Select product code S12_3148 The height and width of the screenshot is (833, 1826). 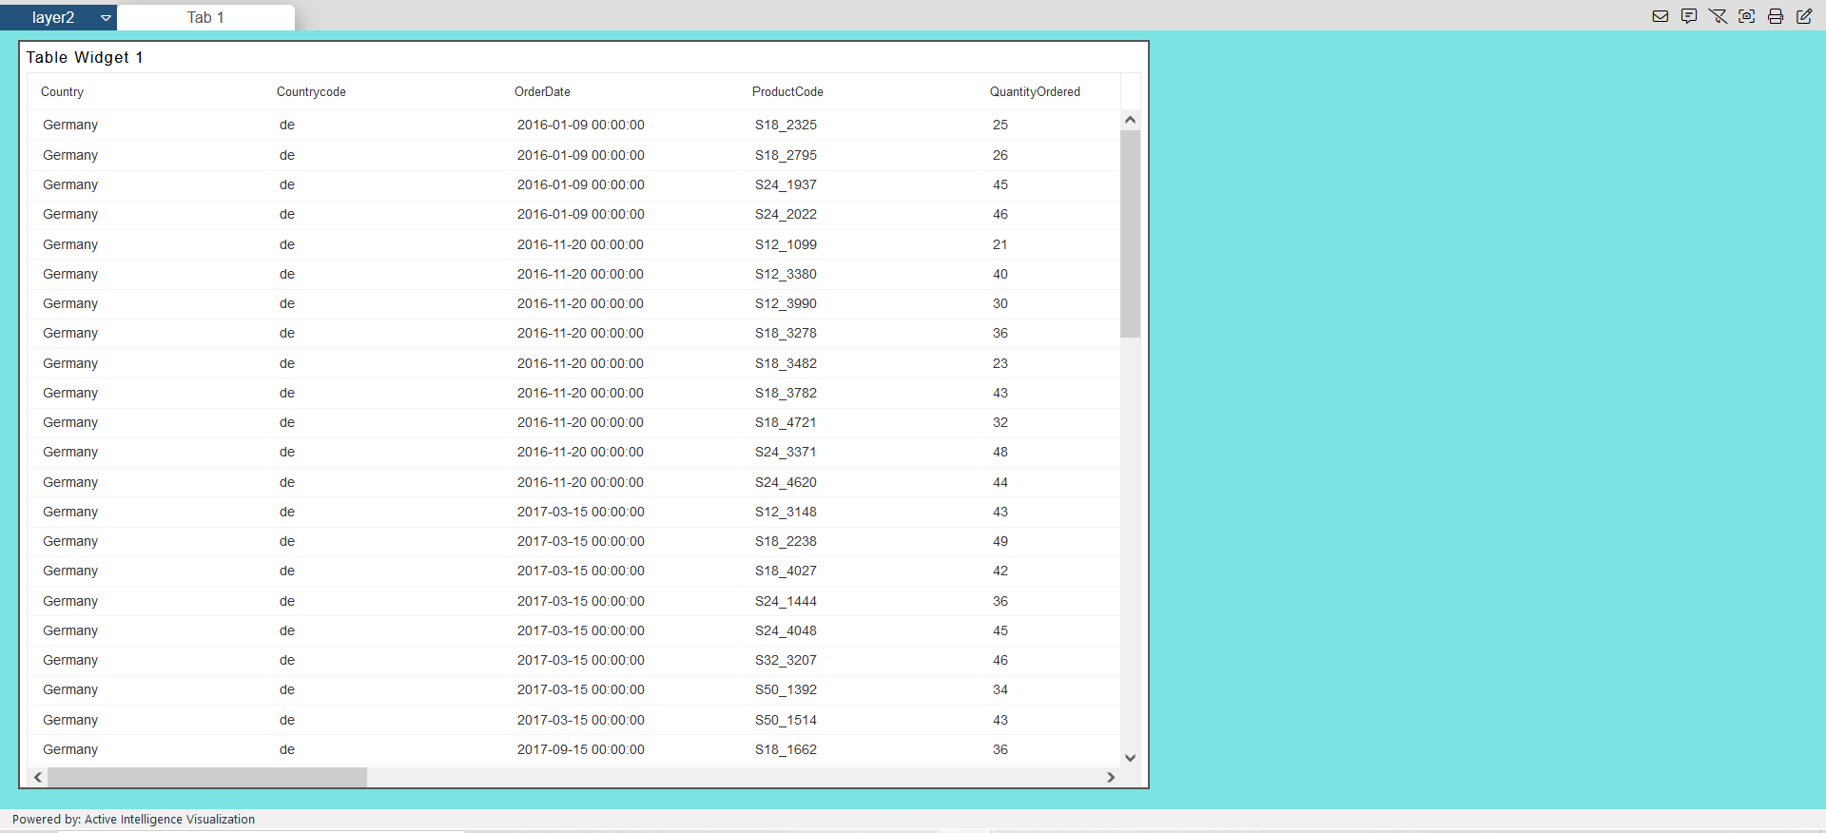[x=786, y=512]
